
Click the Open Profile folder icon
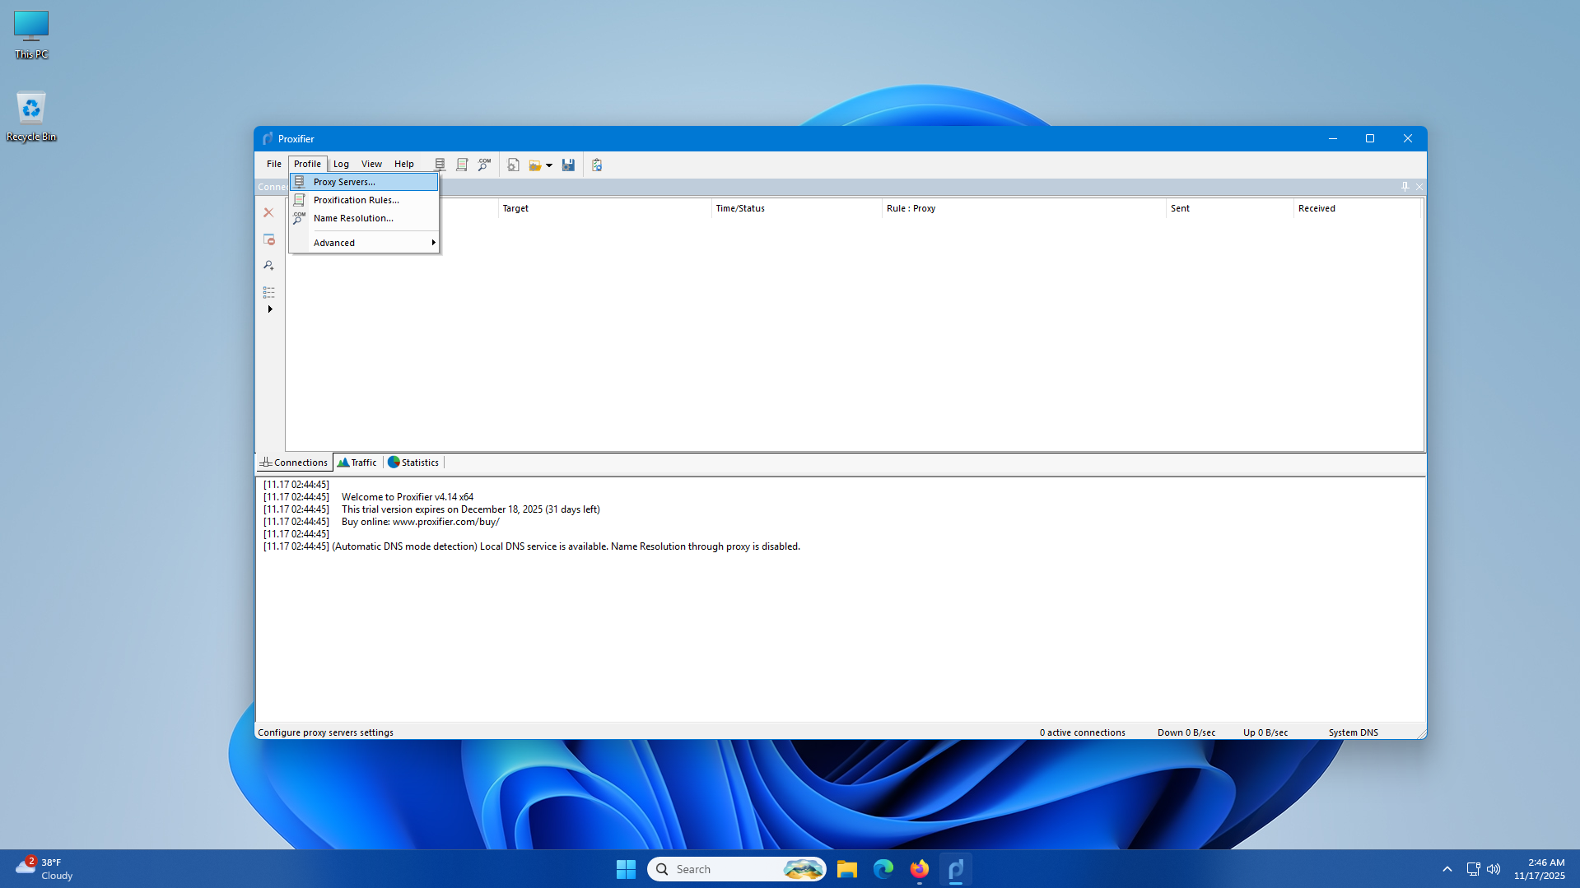pyautogui.click(x=535, y=165)
